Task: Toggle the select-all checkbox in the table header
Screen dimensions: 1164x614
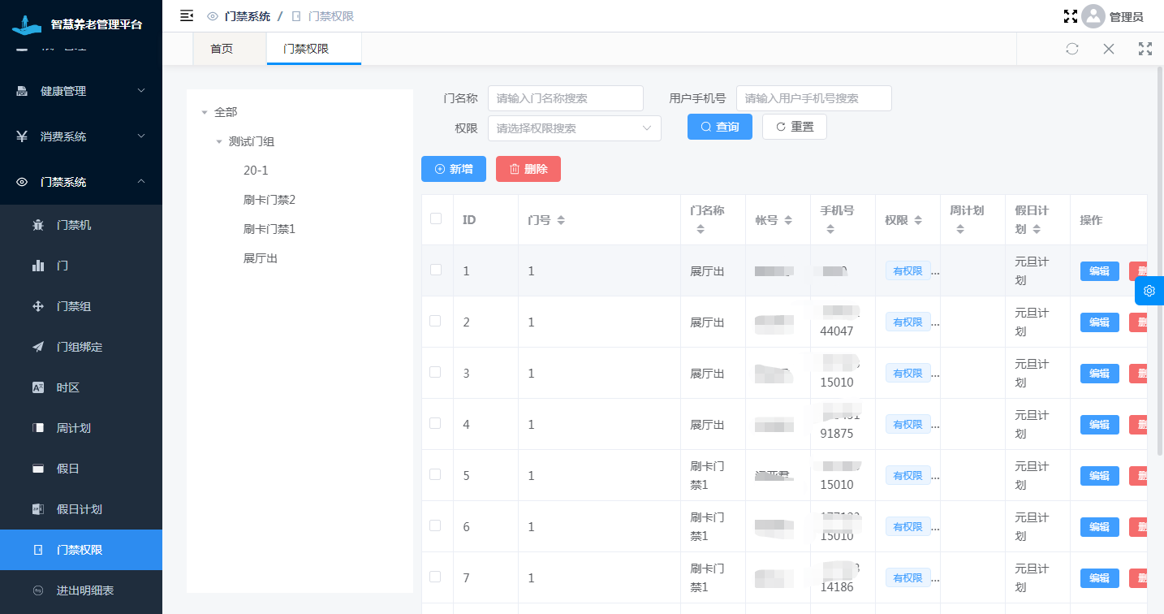Action: pyautogui.click(x=436, y=218)
